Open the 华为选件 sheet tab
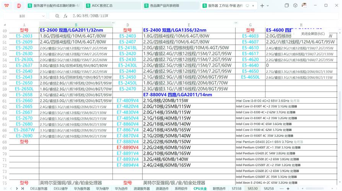This screenshot has height=191, width=342. pyautogui.click(x=121, y=188)
